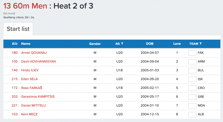Viewport: 223px width, 122px height.
Task: Click the filter icon next to TEAM
Action: click(201, 44)
